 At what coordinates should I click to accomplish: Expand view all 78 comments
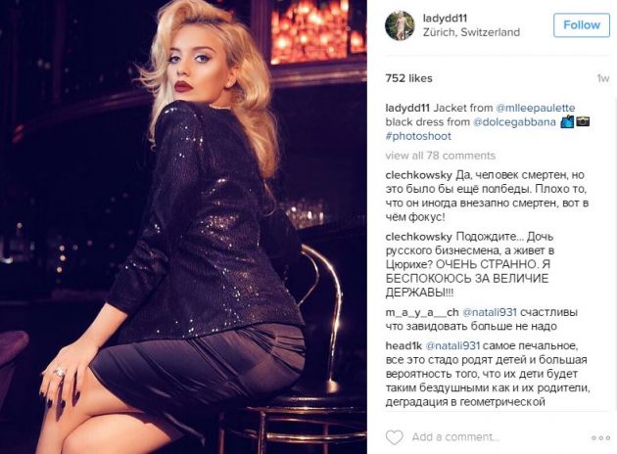coord(441,156)
